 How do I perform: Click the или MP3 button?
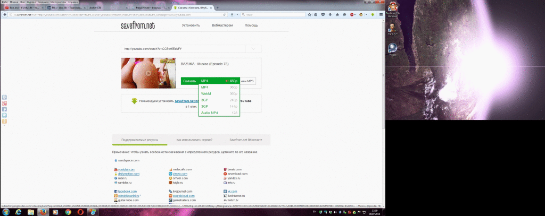[247, 81]
